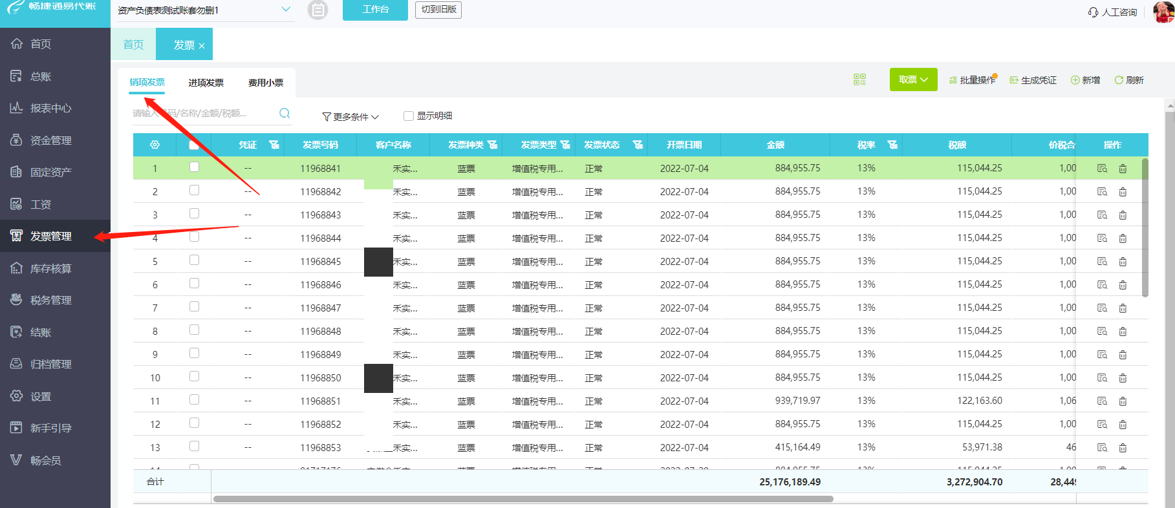Click the 切到旧版 button

438,10
